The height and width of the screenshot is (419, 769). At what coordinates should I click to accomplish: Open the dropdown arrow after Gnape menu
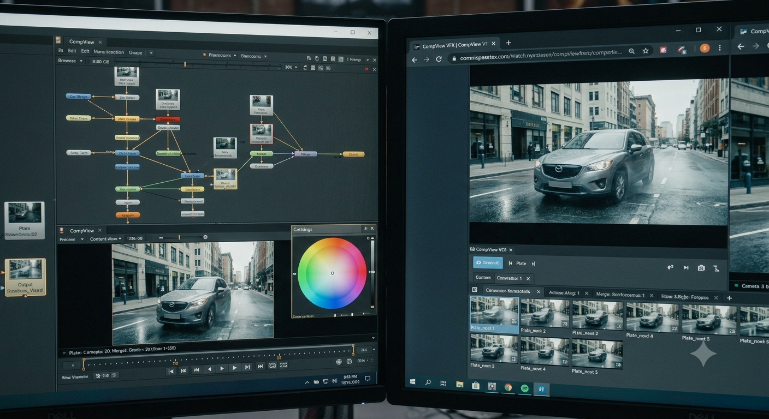click(x=151, y=53)
